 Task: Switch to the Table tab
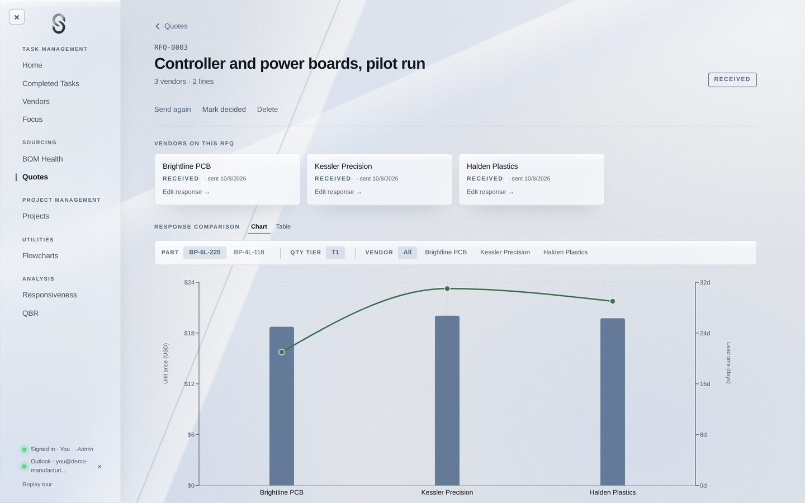[283, 227]
